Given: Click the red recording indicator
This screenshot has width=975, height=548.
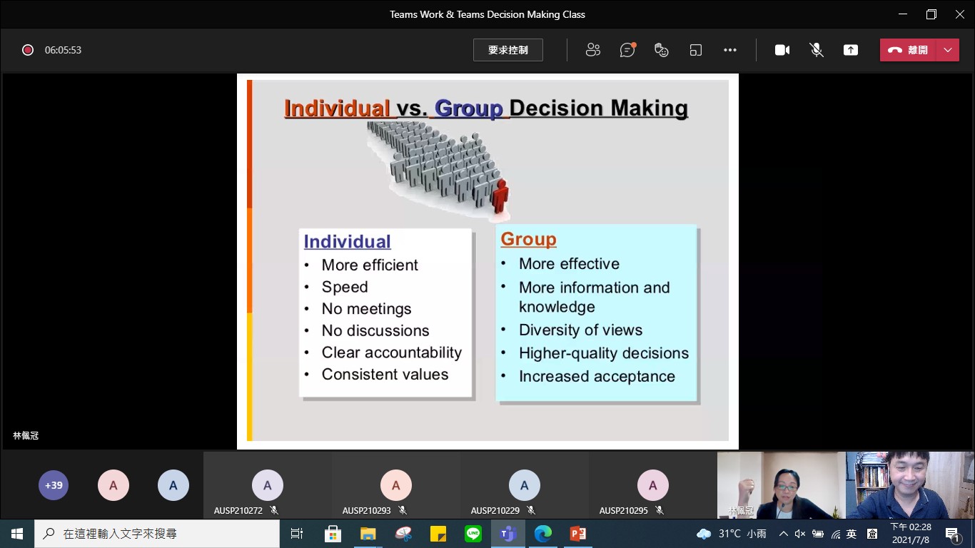Looking at the screenshot, I should [28, 50].
